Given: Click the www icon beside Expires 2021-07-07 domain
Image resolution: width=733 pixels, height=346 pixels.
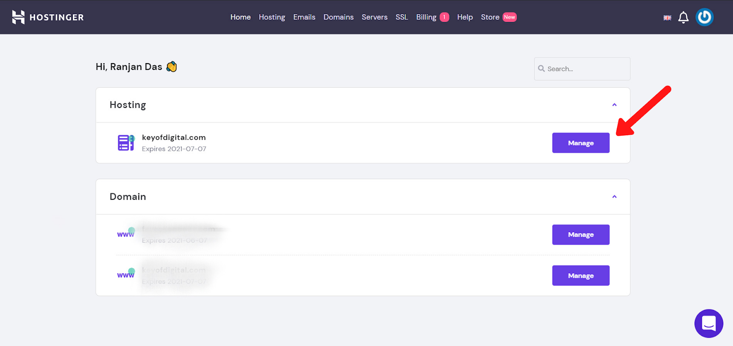Looking at the screenshot, I should click(126, 274).
